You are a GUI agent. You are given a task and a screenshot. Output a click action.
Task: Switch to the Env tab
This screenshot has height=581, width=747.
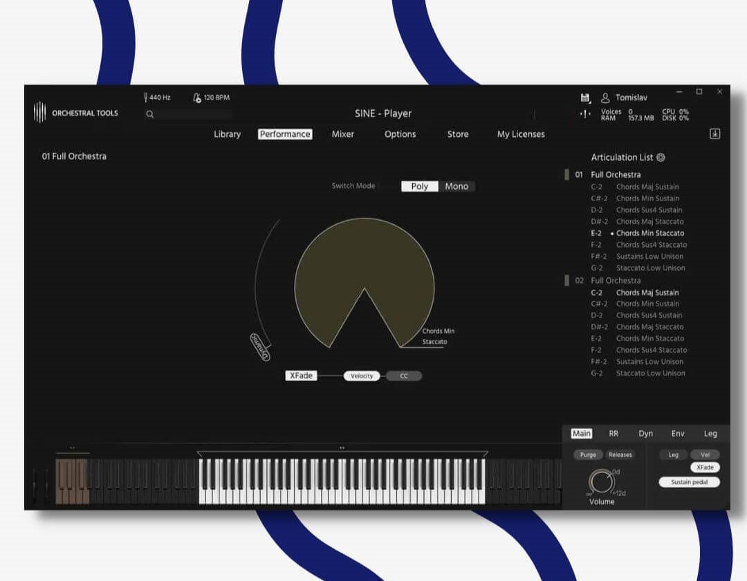[678, 434]
